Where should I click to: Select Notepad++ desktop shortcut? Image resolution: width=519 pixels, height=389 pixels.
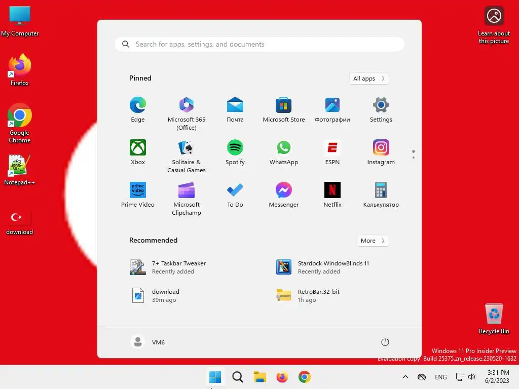pyautogui.click(x=20, y=170)
